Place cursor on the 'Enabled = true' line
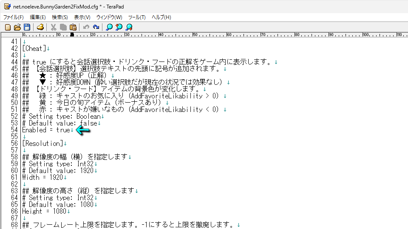Image resolution: width=408 pixels, height=229 pixels. (46, 130)
